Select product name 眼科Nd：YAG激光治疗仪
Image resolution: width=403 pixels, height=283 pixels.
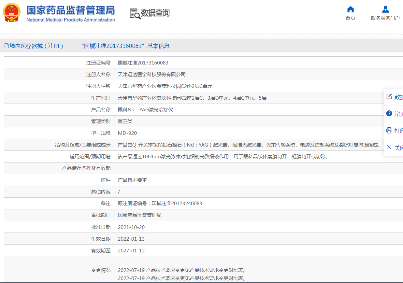[145, 110]
